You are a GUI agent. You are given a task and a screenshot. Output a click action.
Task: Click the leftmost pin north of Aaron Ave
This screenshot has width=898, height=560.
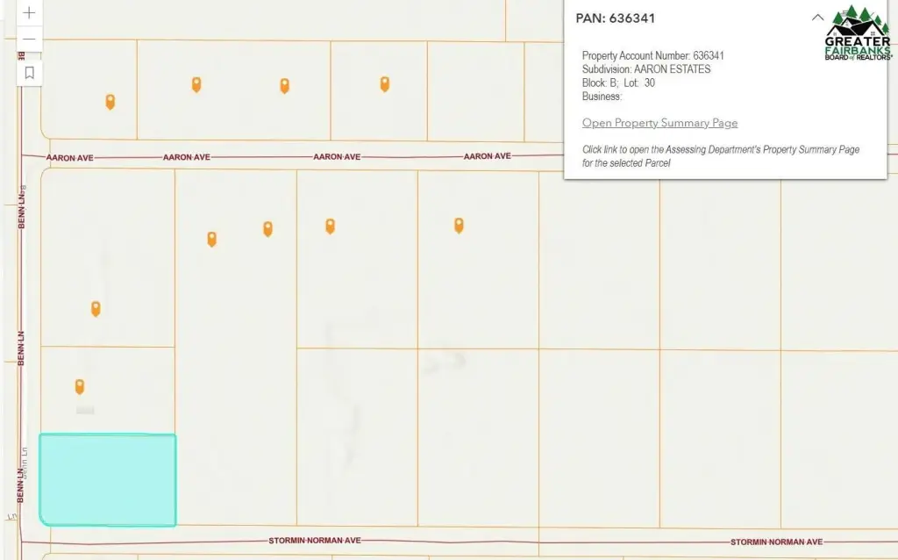(110, 101)
